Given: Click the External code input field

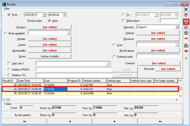Looking at the screenshot, I should (x=158, y=56).
